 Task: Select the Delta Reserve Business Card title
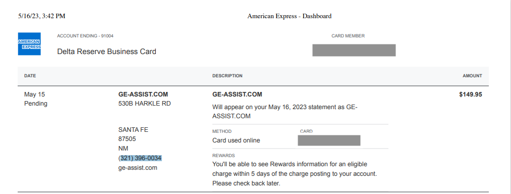click(x=106, y=52)
